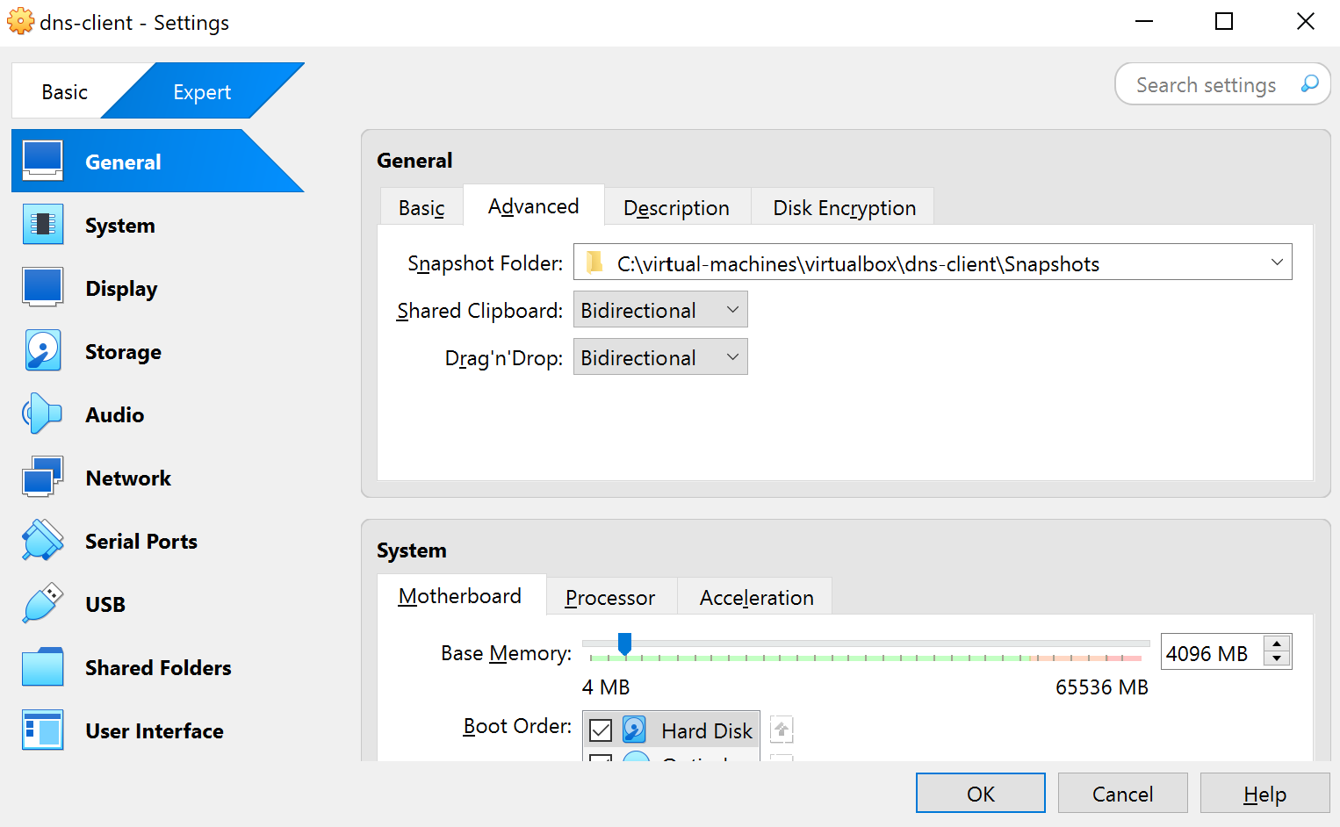The image size is (1340, 827).
Task: Open the Audio speaker icon
Action: pos(43,414)
